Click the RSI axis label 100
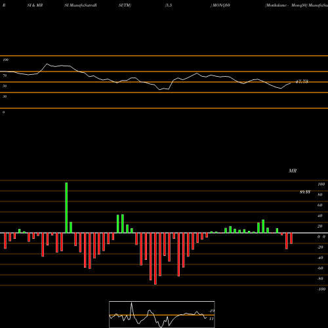 click(6, 60)
